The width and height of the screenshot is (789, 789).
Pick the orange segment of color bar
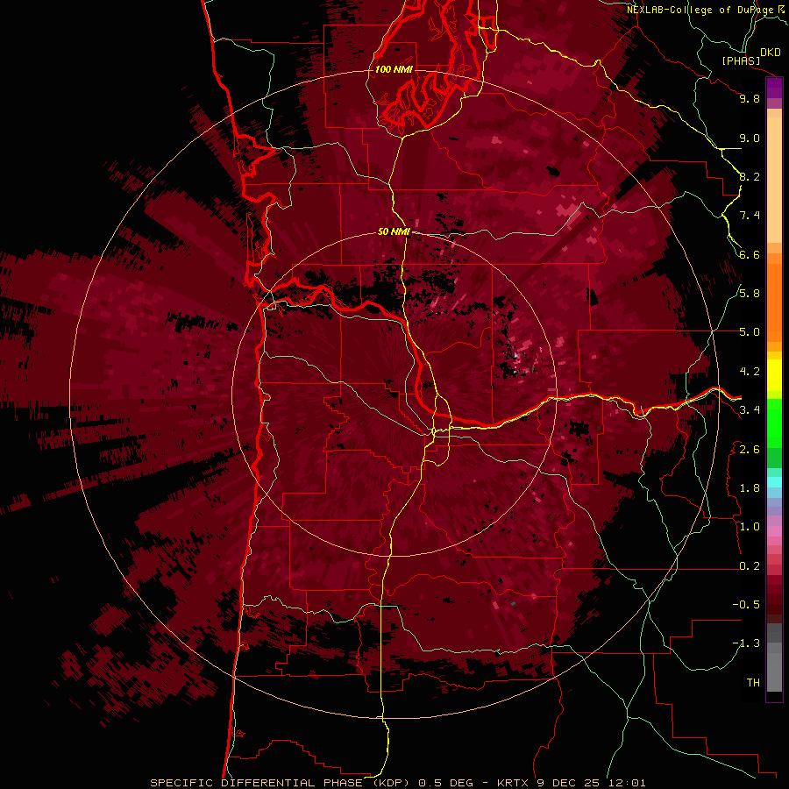pyautogui.click(x=774, y=302)
